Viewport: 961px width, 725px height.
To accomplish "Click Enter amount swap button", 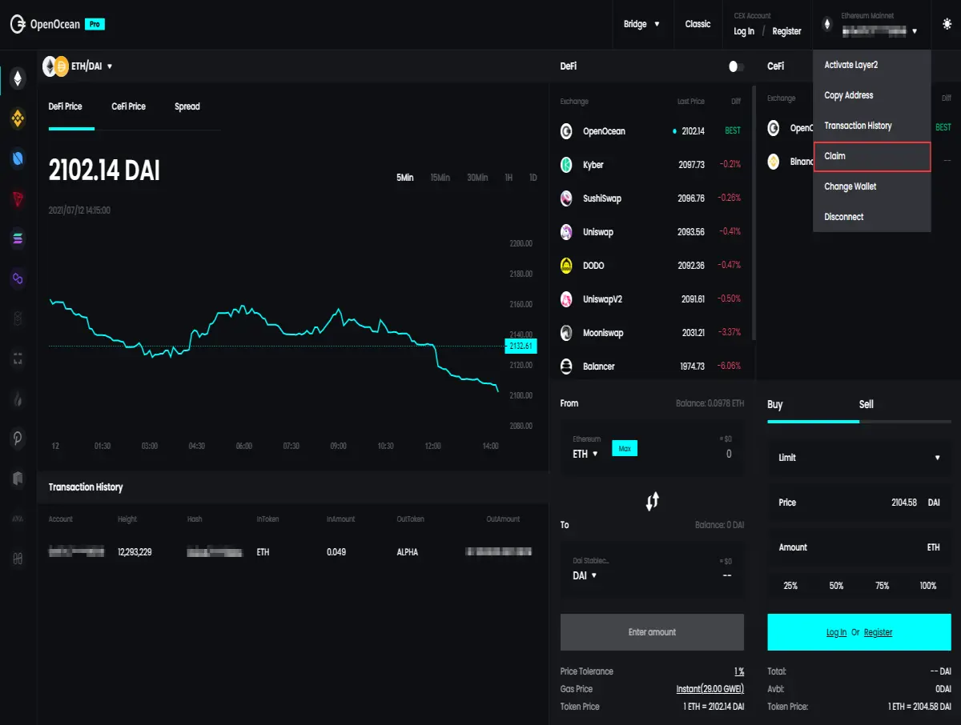I will (652, 632).
